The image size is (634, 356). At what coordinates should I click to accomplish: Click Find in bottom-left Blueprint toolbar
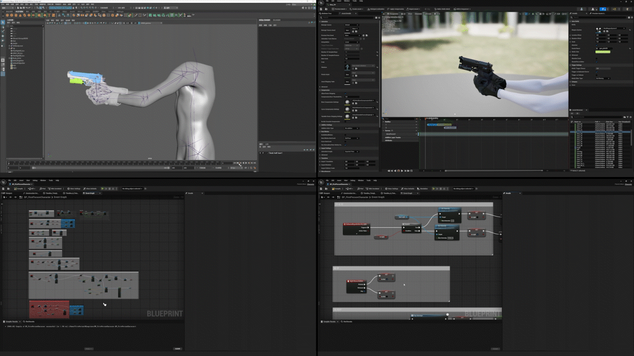[x=43, y=189]
